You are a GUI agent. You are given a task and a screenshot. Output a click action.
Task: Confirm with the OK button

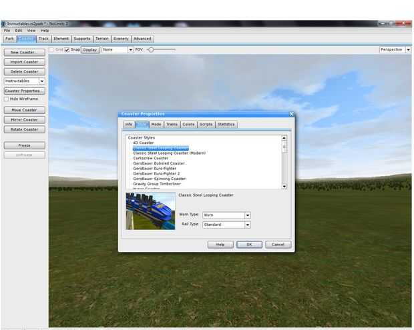[249, 245]
